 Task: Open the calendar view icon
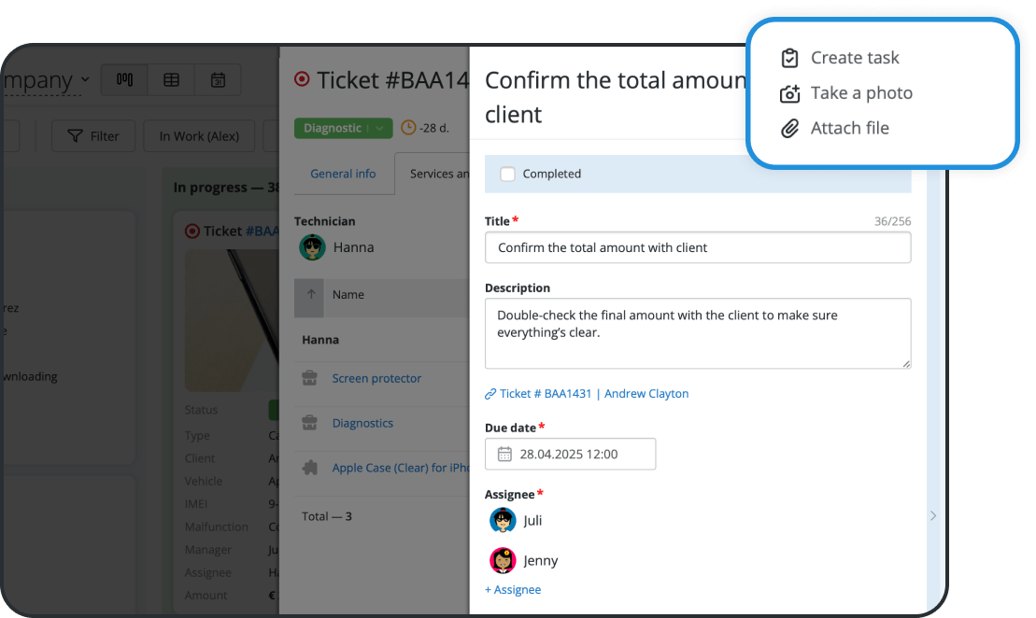coord(218,79)
